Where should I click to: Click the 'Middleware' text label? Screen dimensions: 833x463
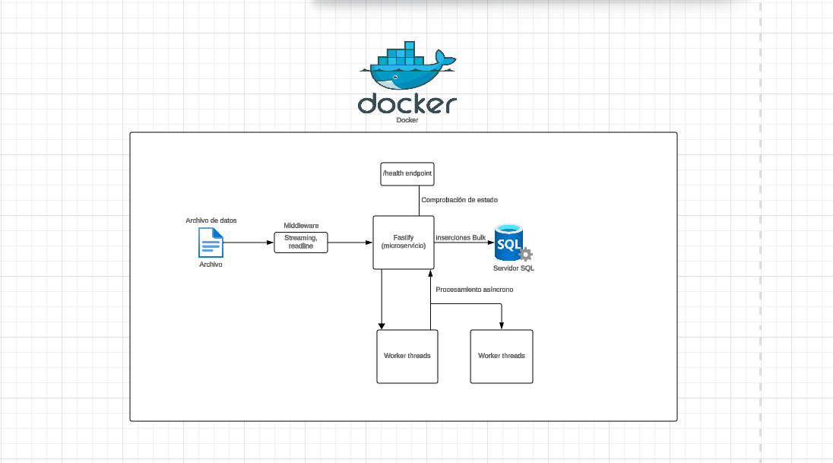(301, 226)
